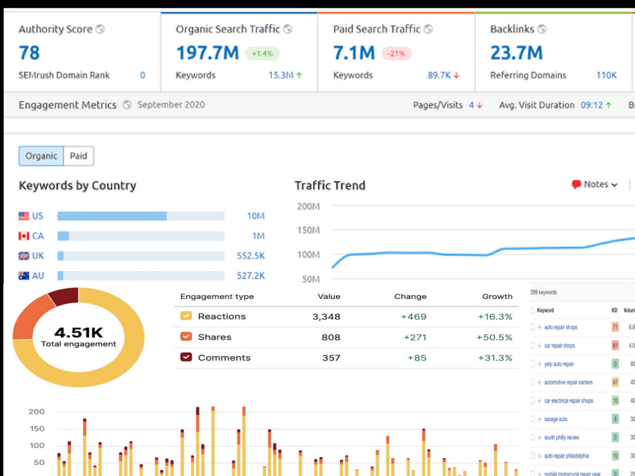The image size is (635, 476).
Task: Click the plus icon for auto repair philadelphia
Action: (x=539, y=456)
